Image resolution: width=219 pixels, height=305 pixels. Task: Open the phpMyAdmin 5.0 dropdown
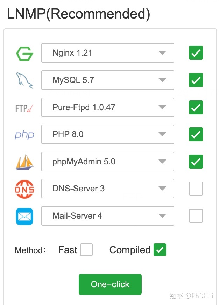[x=108, y=162]
